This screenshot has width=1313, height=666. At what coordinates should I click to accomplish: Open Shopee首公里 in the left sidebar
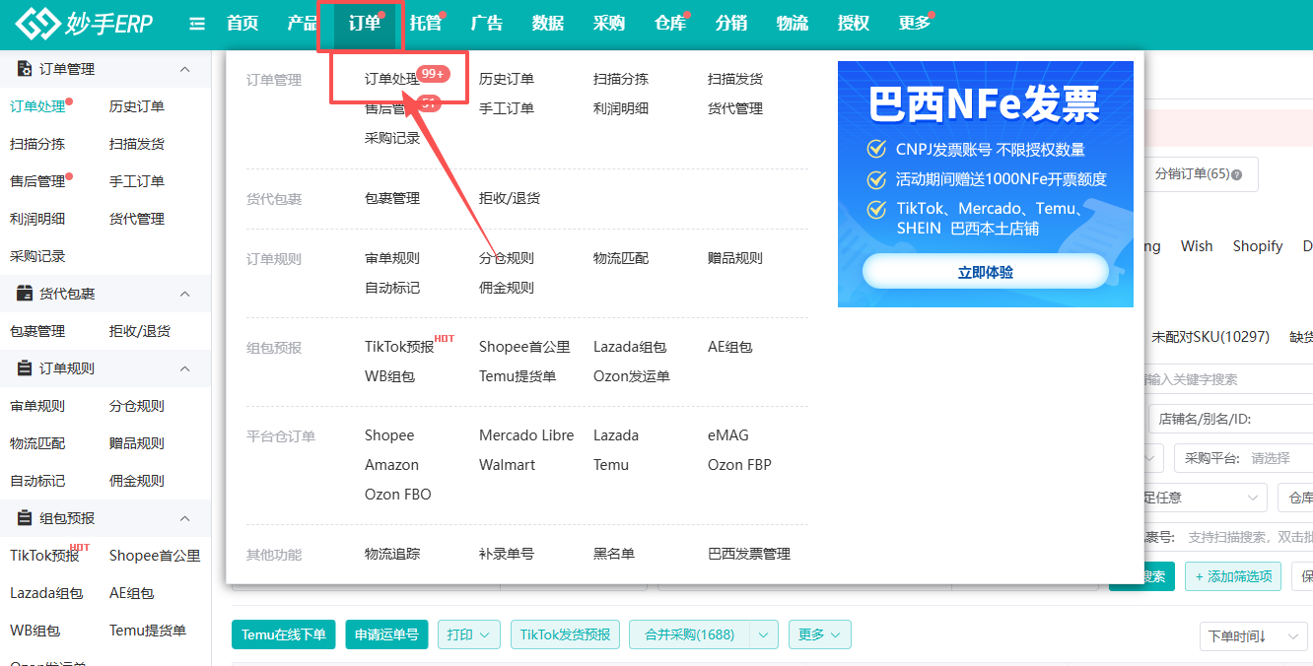(155, 556)
